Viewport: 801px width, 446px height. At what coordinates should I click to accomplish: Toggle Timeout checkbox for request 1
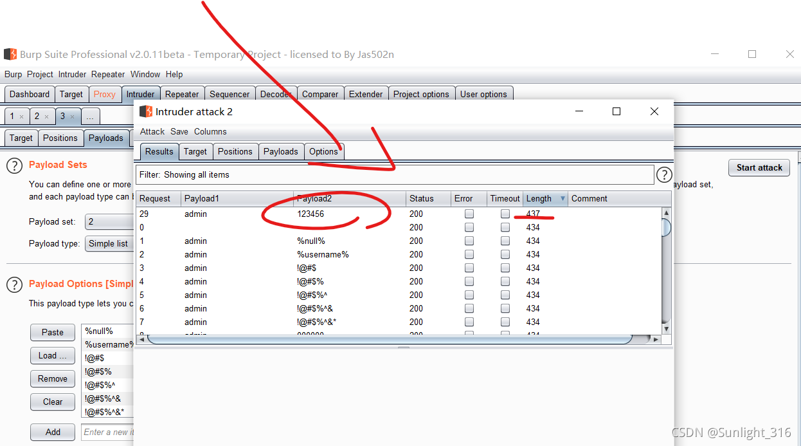505,241
